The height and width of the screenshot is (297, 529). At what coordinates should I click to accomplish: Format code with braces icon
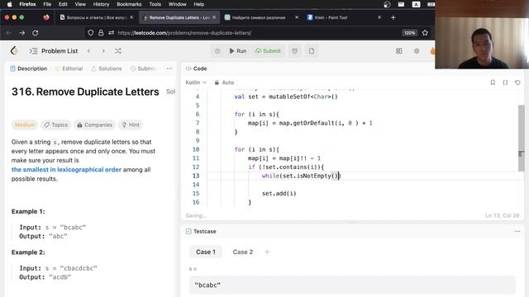point(505,82)
